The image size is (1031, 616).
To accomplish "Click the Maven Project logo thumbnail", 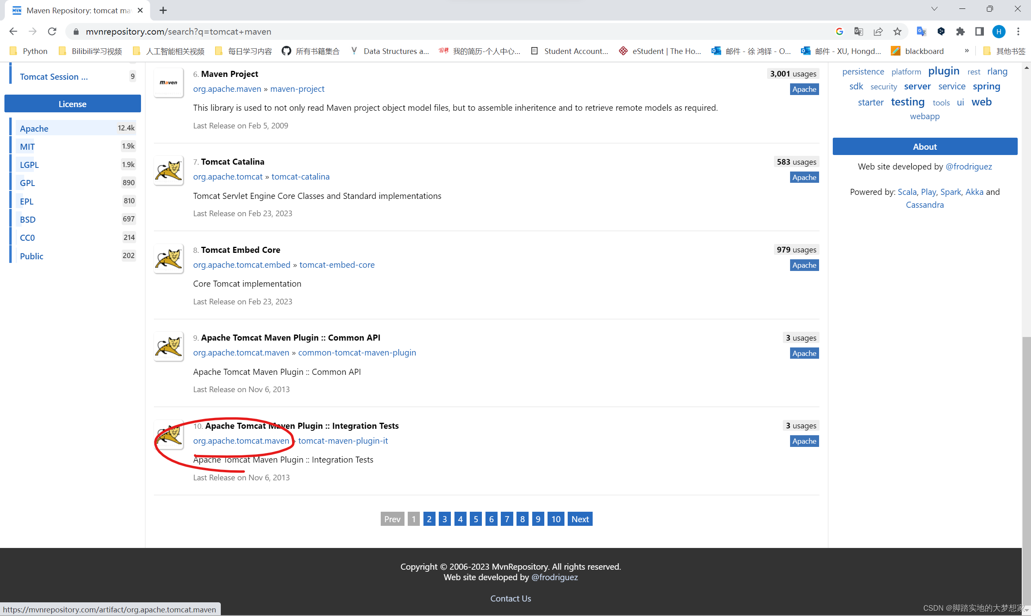I will point(169,83).
